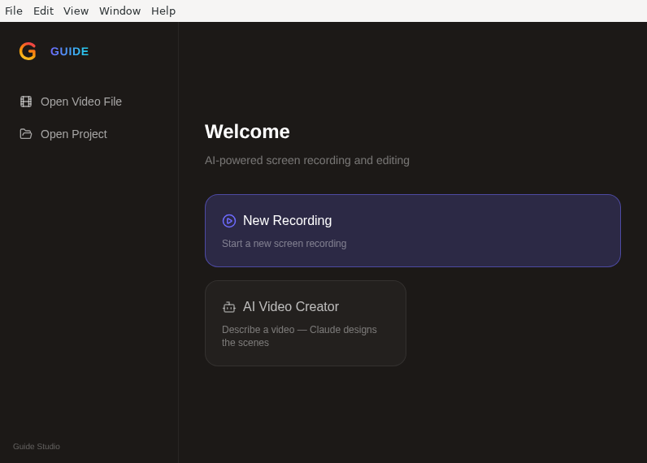Open the File menu
This screenshot has width=647, height=463.
[x=14, y=11]
